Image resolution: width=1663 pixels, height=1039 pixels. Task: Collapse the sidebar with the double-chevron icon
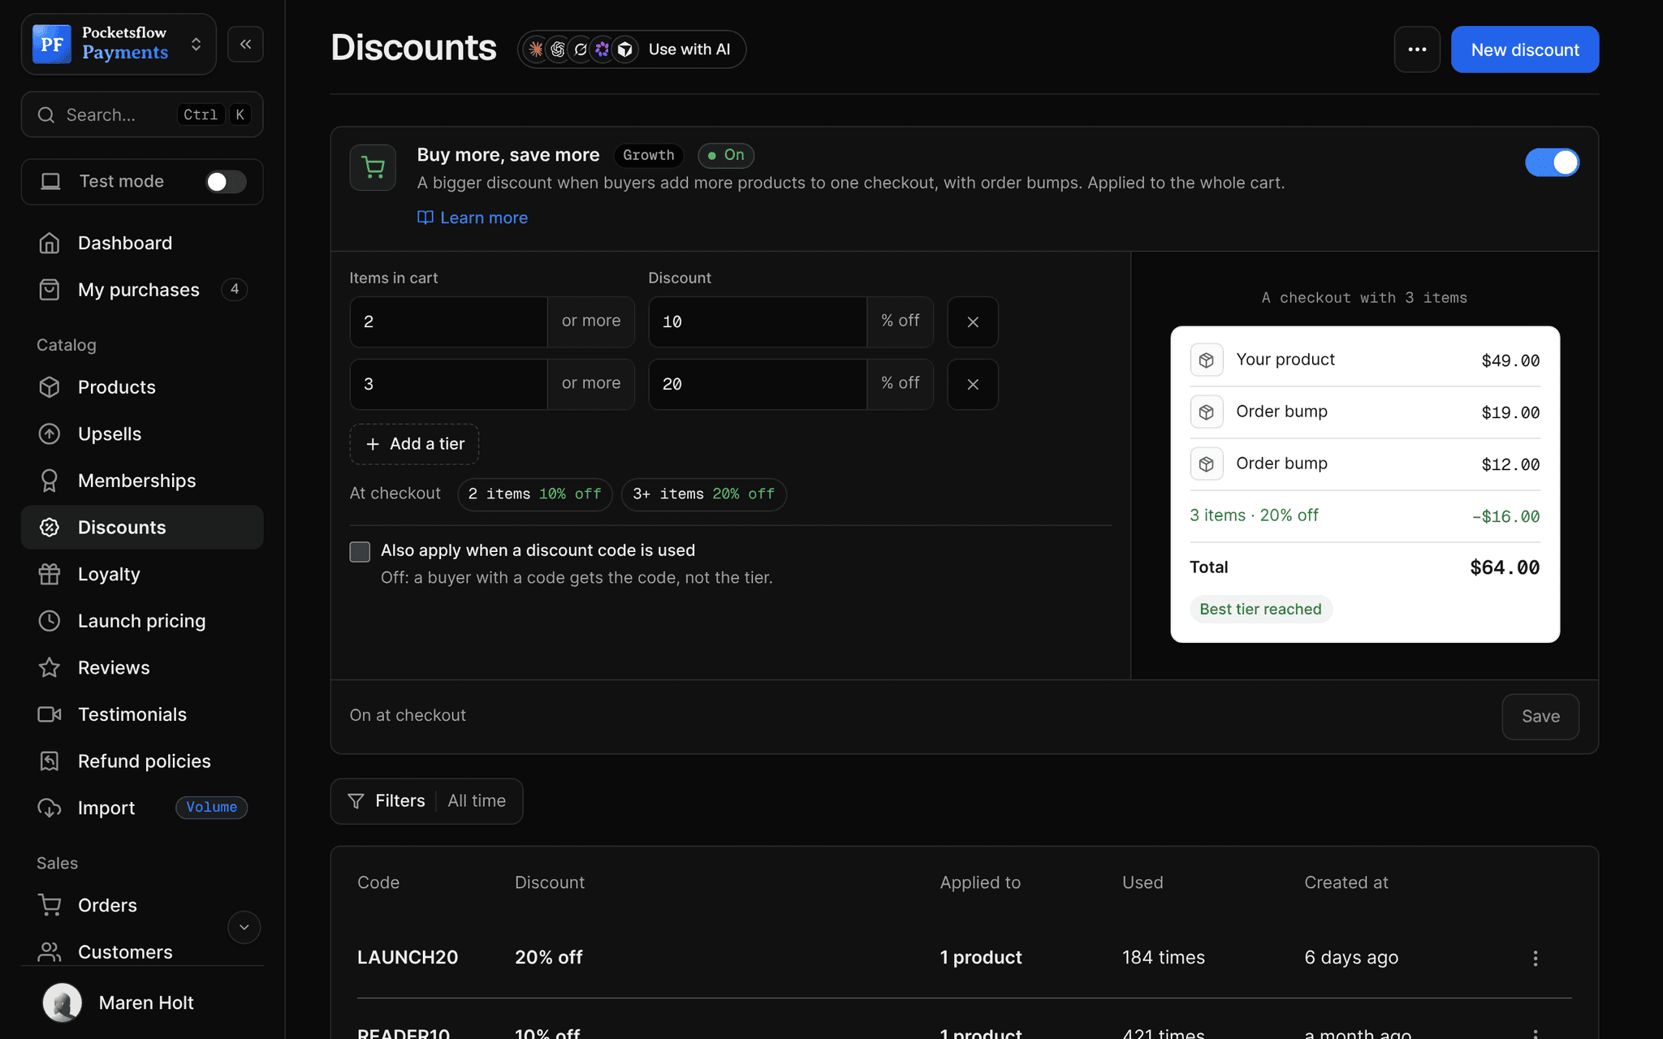245,44
